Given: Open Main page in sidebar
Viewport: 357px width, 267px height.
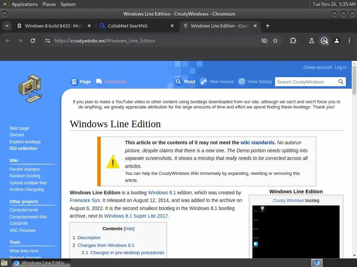Looking at the screenshot, I should click(19, 128).
